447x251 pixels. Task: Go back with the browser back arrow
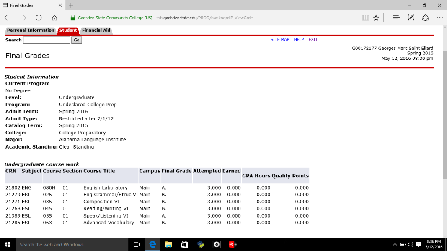point(8,18)
